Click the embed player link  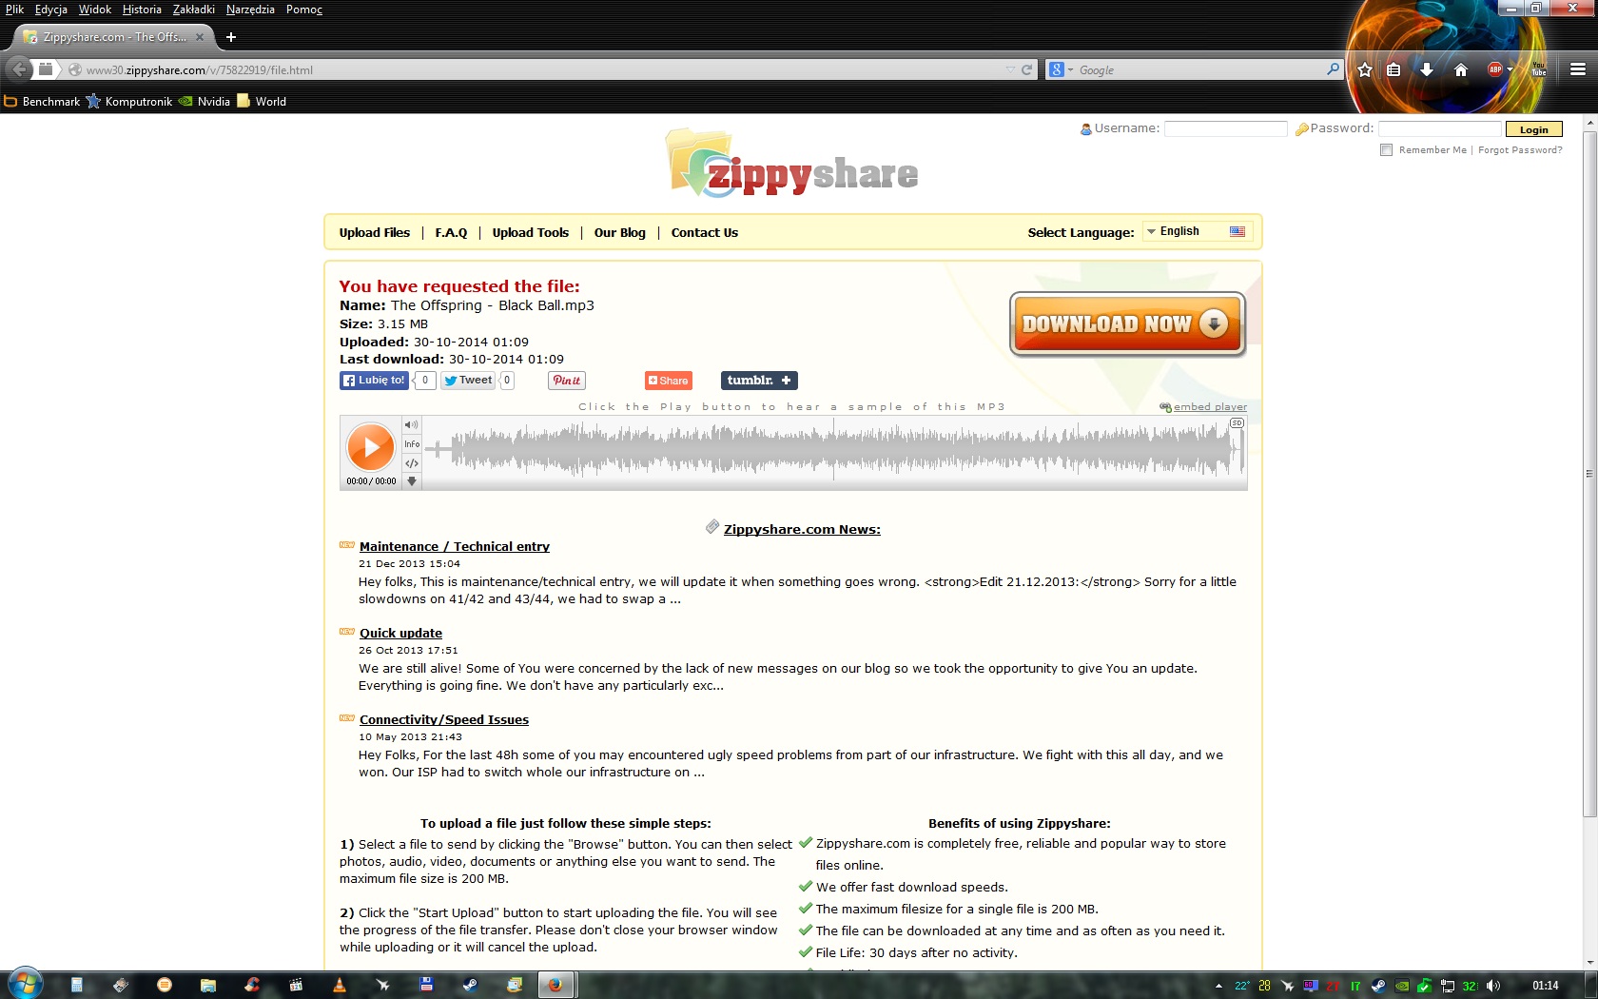(1210, 407)
